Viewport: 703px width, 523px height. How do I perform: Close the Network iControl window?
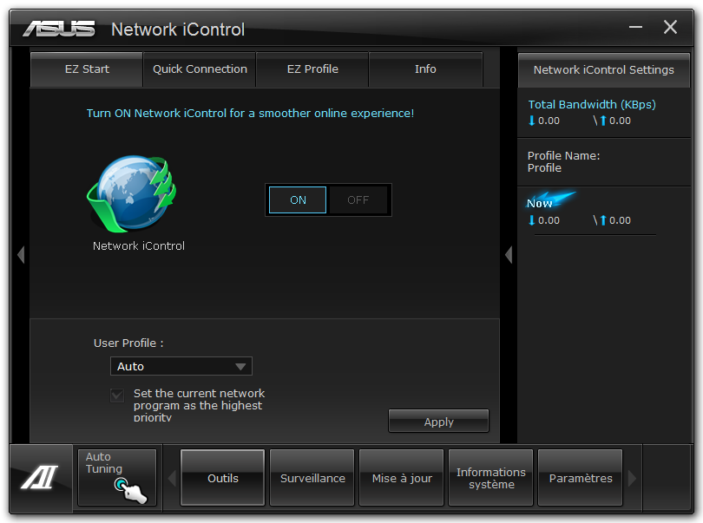(x=670, y=27)
